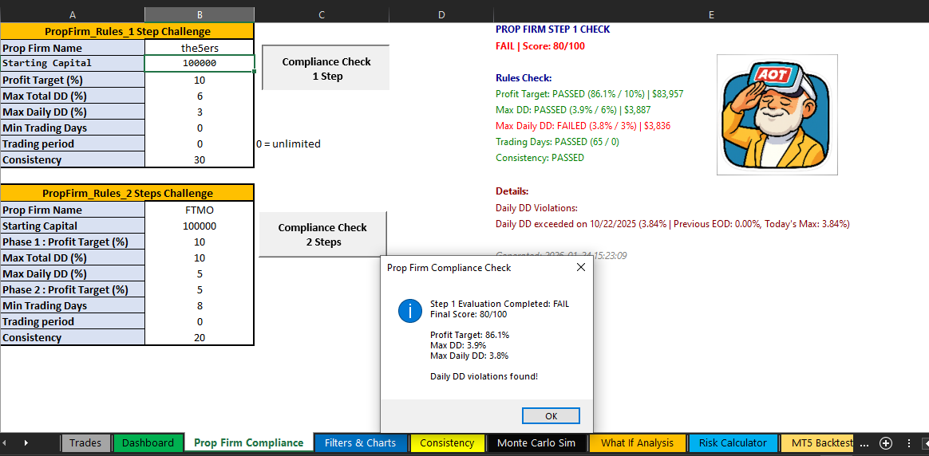929x456 pixels.
Task: Click the blue info icon in dialog
Action: click(410, 310)
